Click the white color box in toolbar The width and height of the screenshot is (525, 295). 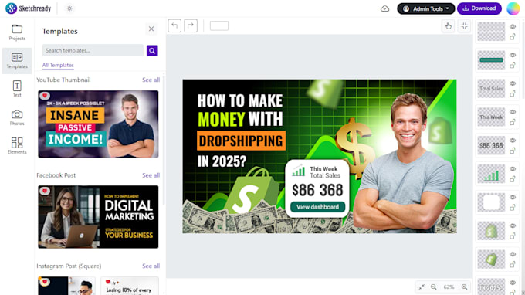pos(219,25)
